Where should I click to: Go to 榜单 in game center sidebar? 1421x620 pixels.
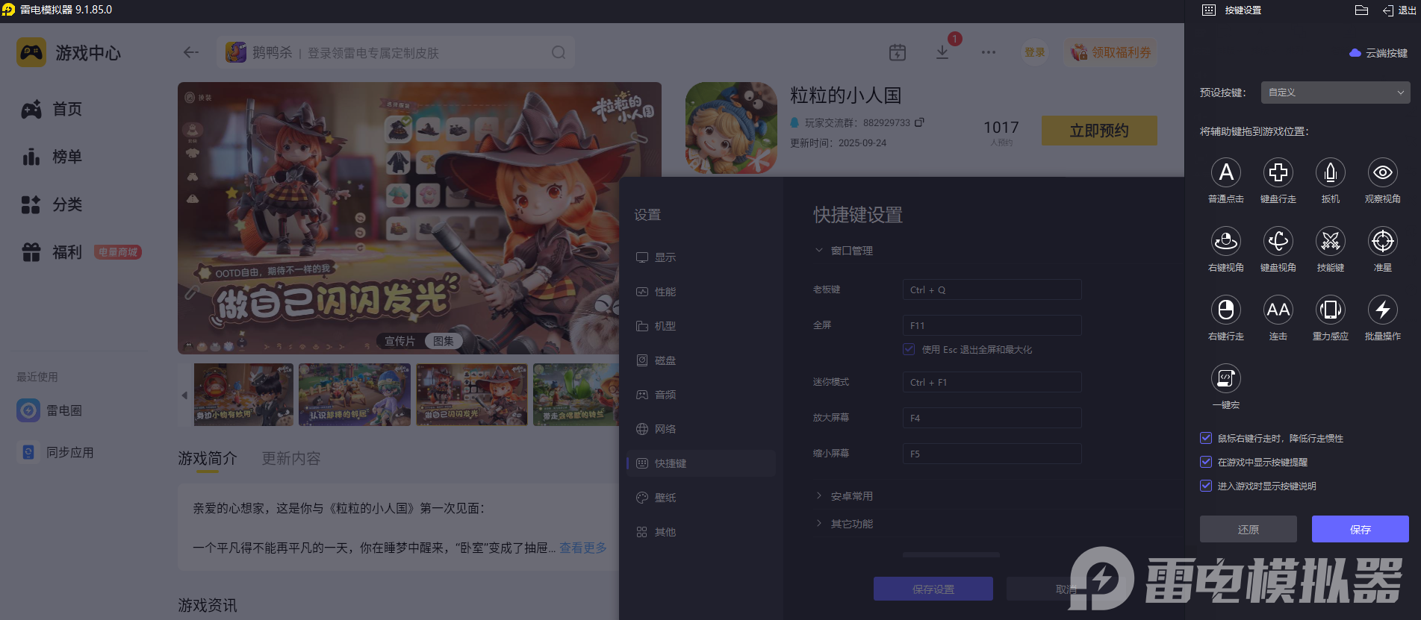(x=52, y=157)
